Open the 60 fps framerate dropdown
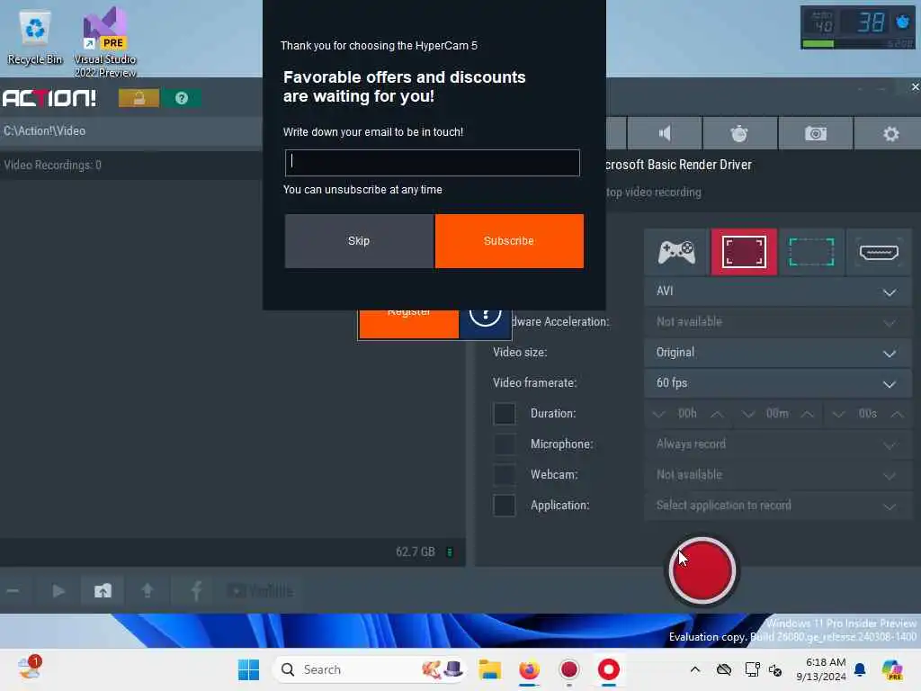The height and width of the screenshot is (691, 921). [778, 383]
